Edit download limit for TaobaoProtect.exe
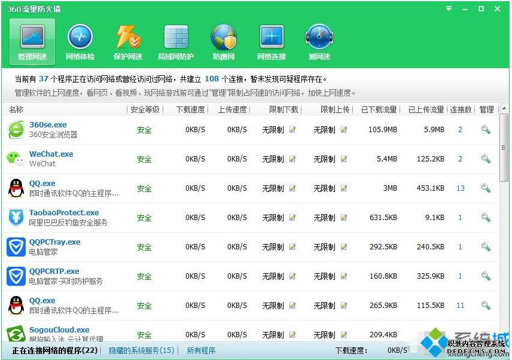512x360 pixels. coord(292,218)
